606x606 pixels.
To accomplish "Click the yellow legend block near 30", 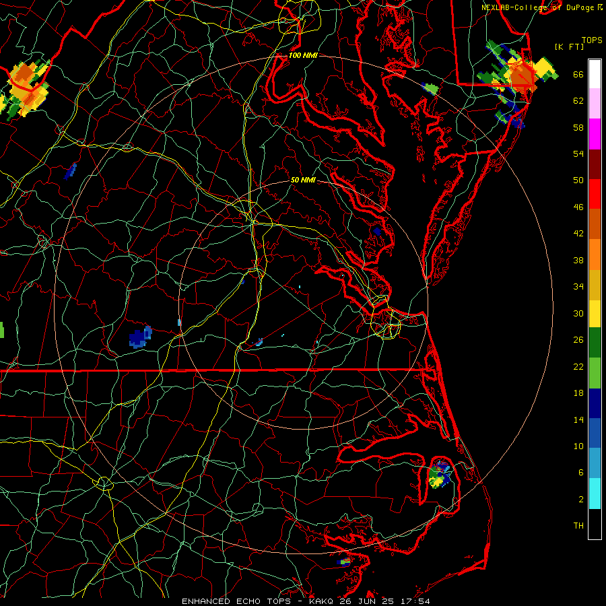I will coord(595,313).
